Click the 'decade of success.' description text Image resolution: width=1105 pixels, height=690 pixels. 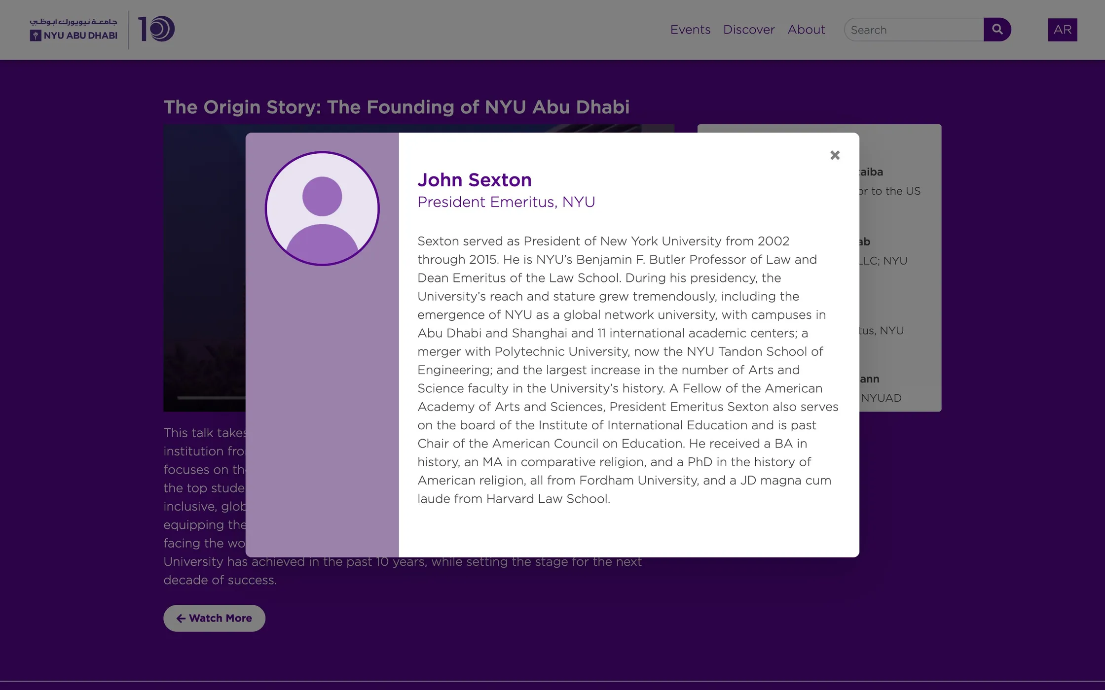(220, 580)
